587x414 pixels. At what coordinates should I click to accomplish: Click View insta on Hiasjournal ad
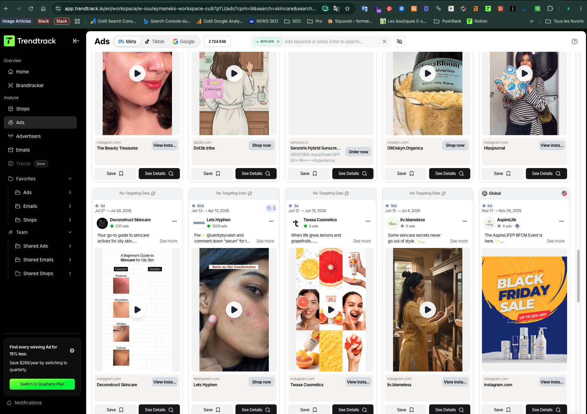coord(552,145)
